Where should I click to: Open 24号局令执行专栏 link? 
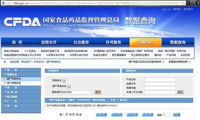pos(55,55)
